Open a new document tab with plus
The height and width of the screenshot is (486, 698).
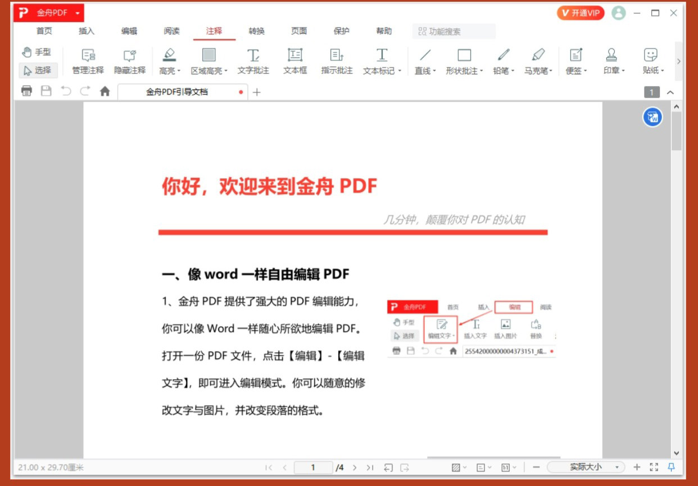click(x=257, y=92)
